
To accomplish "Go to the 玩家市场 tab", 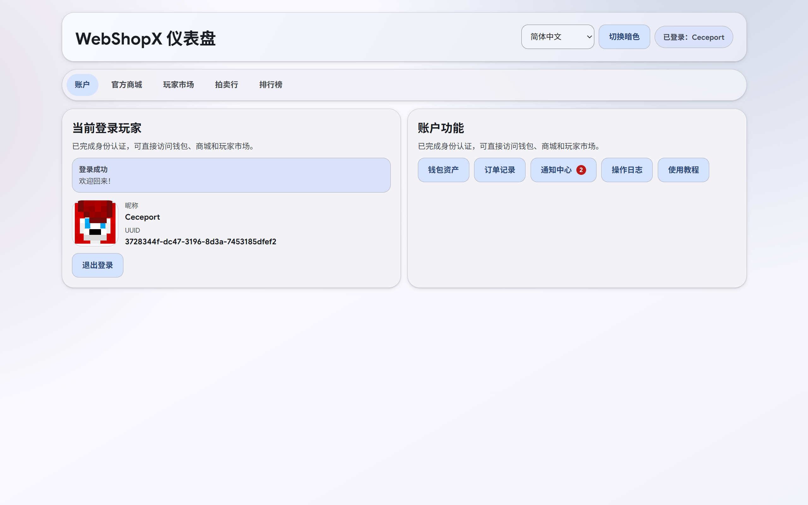I will pyautogui.click(x=178, y=85).
